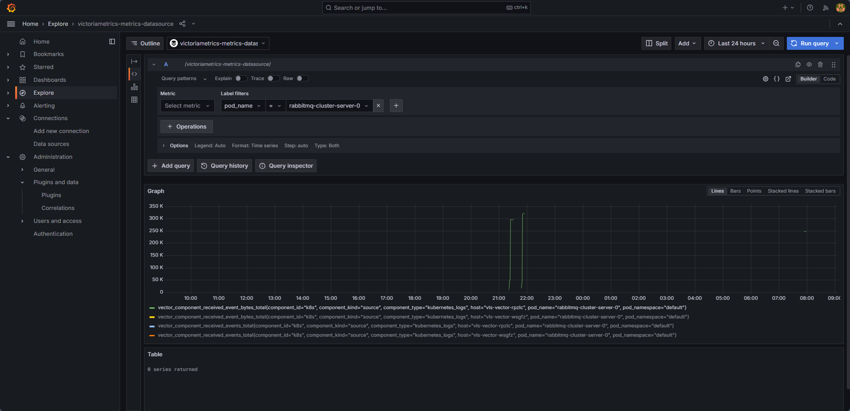The height and width of the screenshot is (411, 850).
Task: Open query in external editor via arrow icon
Action: (x=788, y=79)
